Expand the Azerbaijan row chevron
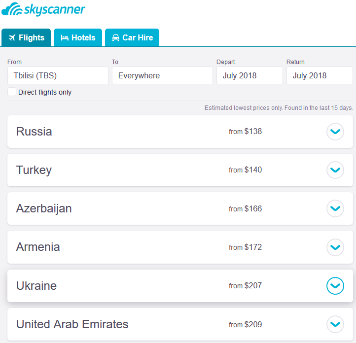This screenshot has width=356, height=343. 335,208
